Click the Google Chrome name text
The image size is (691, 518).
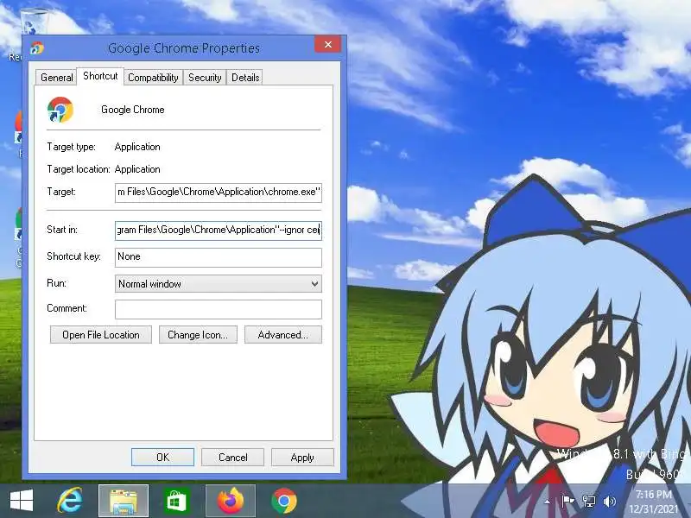(x=133, y=110)
